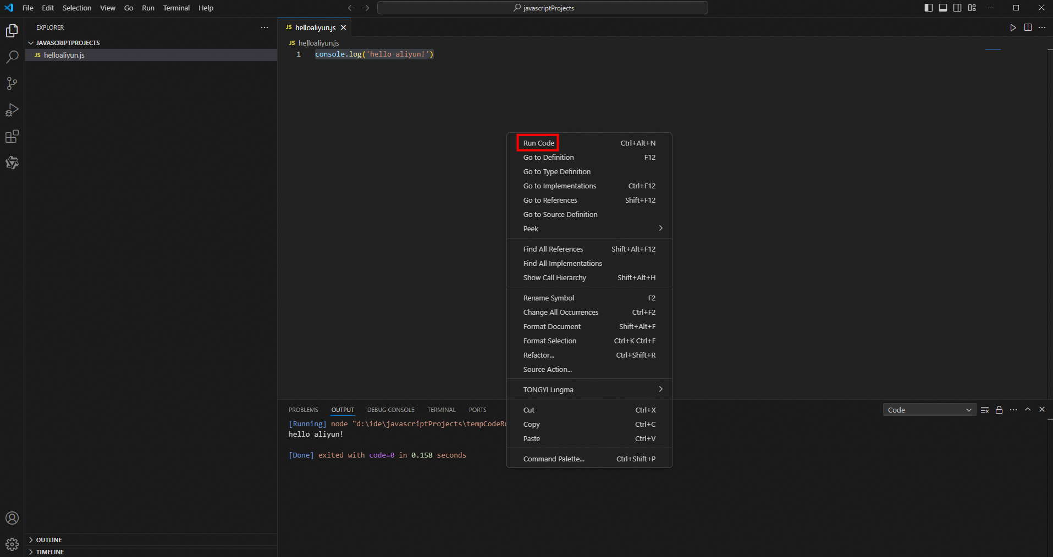The width and height of the screenshot is (1053, 557).
Task: Open the Code output channel dropdown
Action: coord(929,410)
